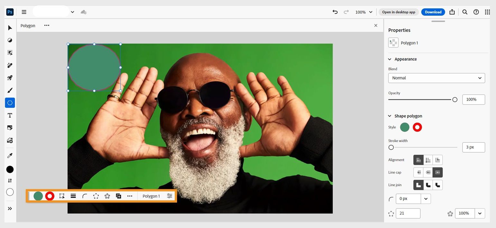Click the duplicate shape icon in the contextual taskbar
496x228 pixels.
point(118,196)
